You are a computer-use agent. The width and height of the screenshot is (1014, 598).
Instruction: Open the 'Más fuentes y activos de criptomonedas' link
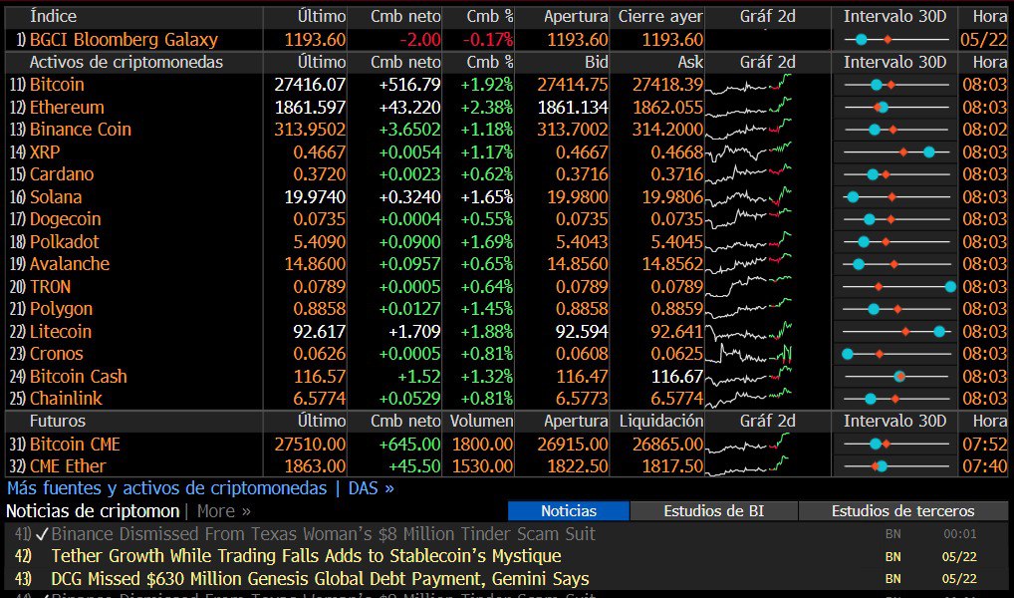[x=167, y=488]
